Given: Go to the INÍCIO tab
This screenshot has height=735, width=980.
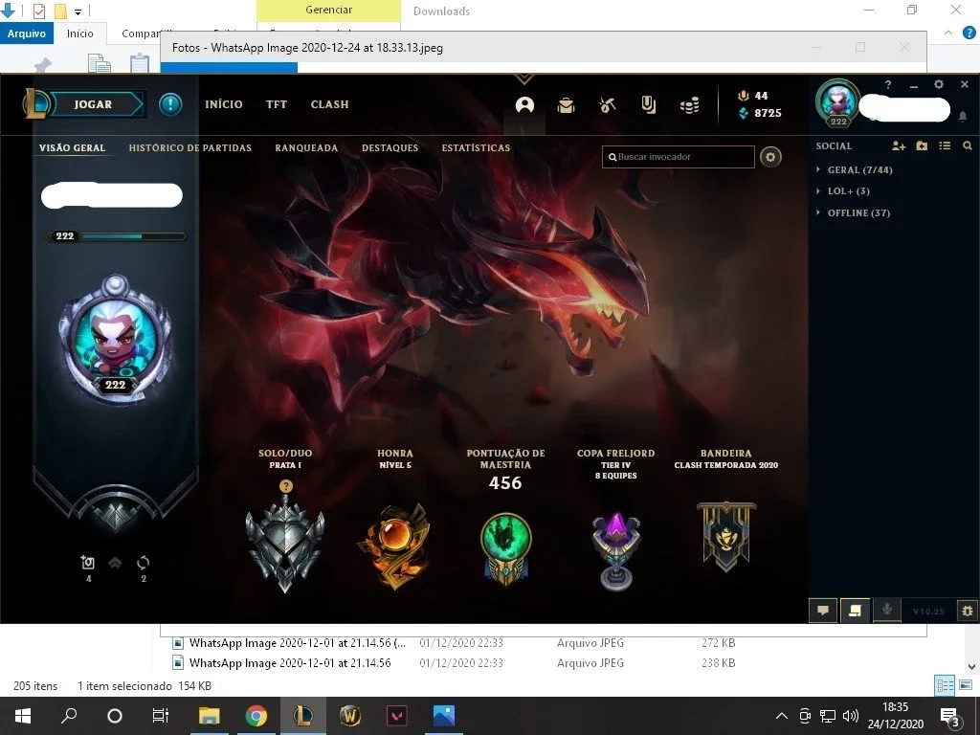Looking at the screenshot, I should pyautogui.click(x=224, y=104).
